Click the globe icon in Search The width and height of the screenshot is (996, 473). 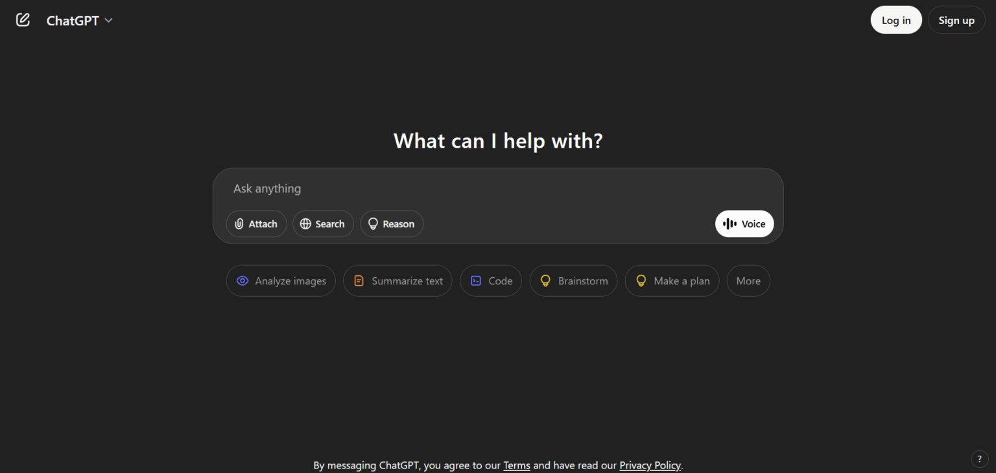pyautogui.click(x=305, y=224)
